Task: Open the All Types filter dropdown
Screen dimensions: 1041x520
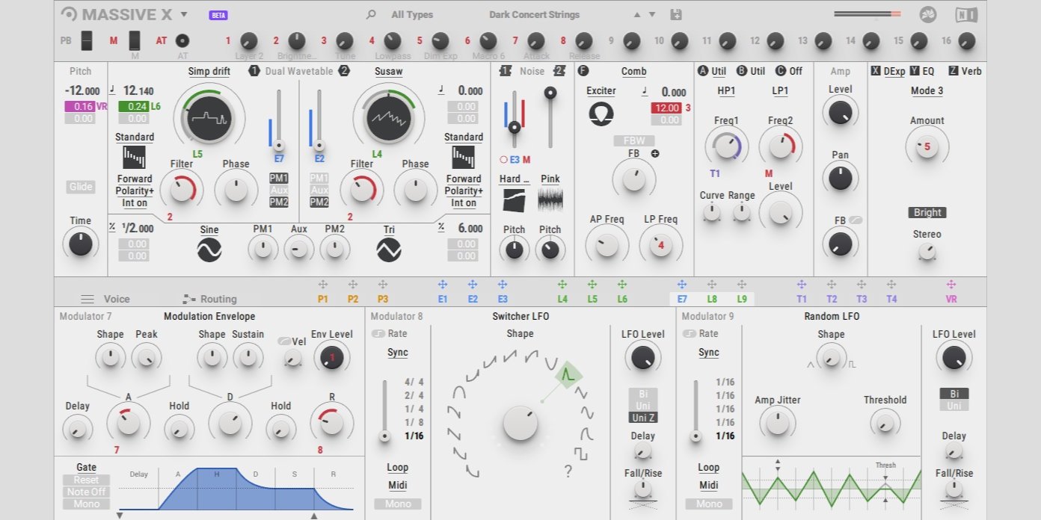Action: click(412, 14)
